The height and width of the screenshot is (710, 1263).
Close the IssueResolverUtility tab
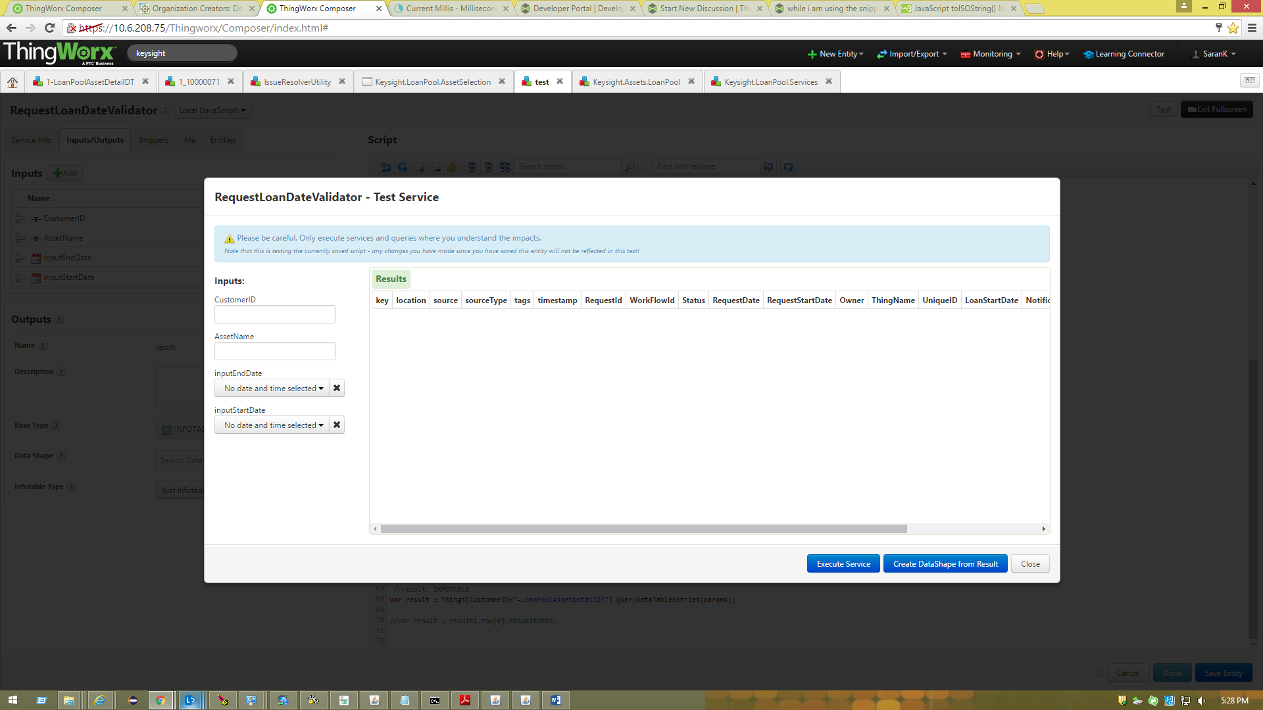[x=342, y=82]
